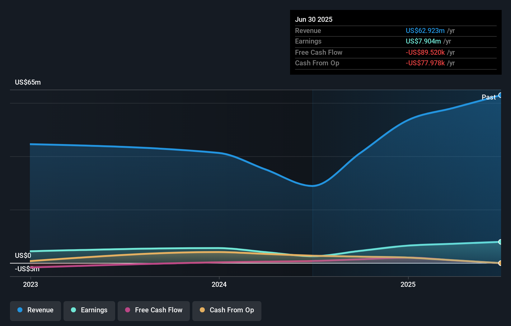Click the pink Free Cash Flow legend dot
Image resolution: width=511 pixels, height=326 pixels.
128,310
